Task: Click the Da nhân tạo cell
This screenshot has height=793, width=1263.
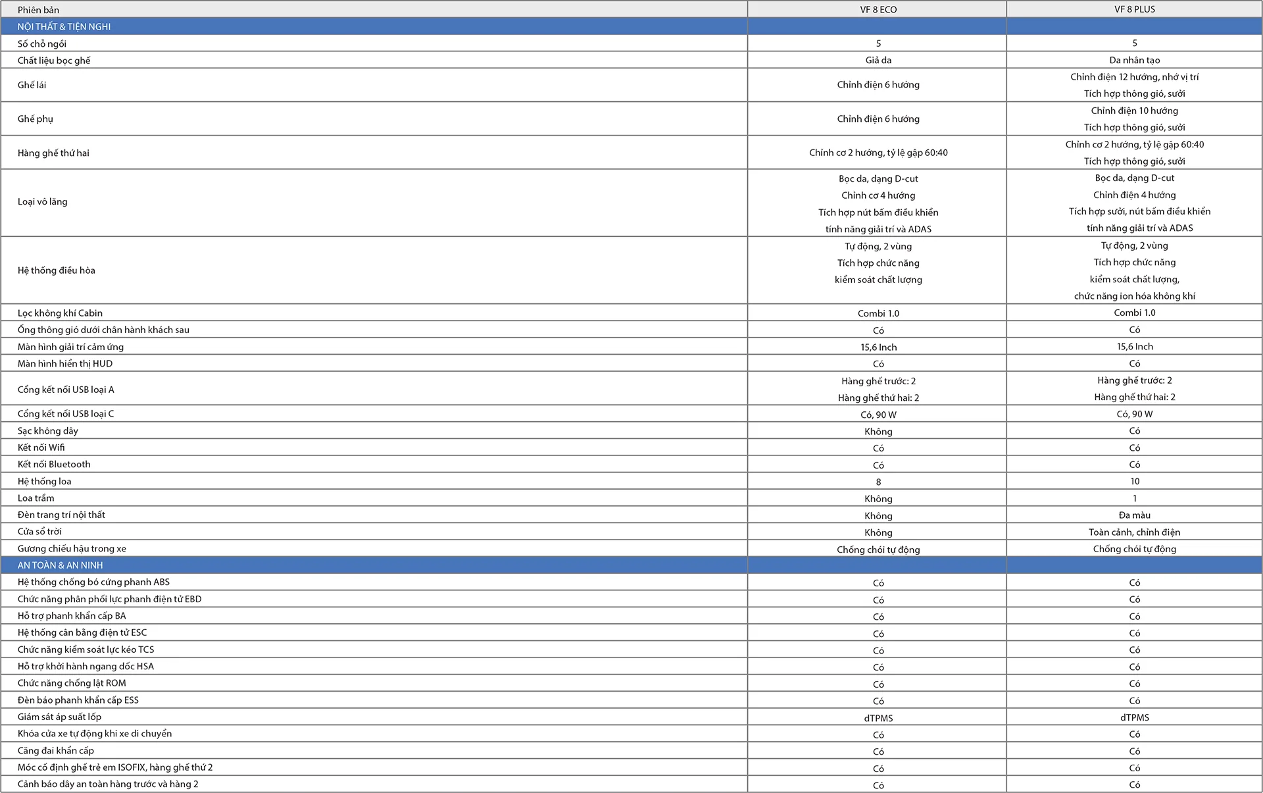Action: click(x=1134, y=60)
